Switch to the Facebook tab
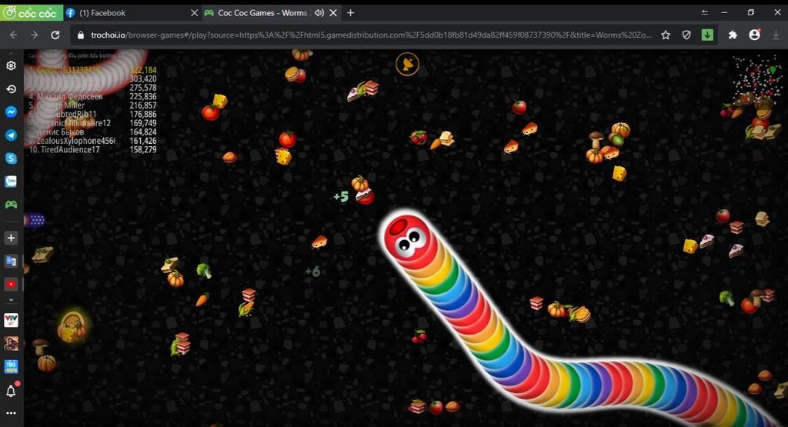This screenshot has height=427, width=788. tap(132, 13)
